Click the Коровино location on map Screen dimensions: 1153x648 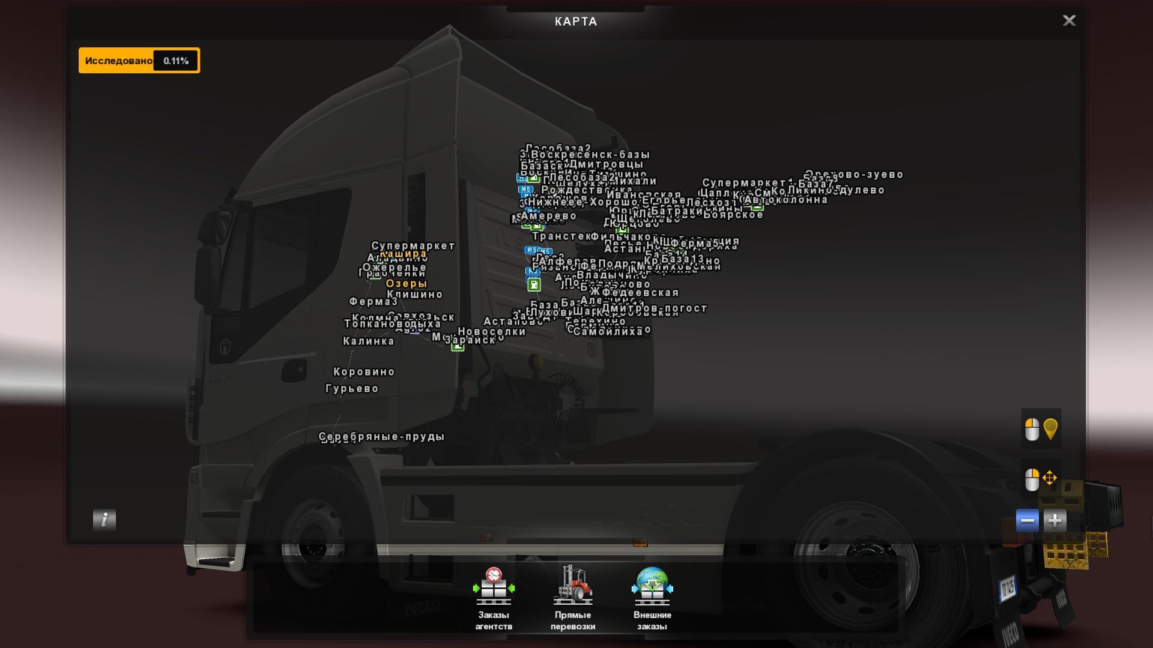364,372
